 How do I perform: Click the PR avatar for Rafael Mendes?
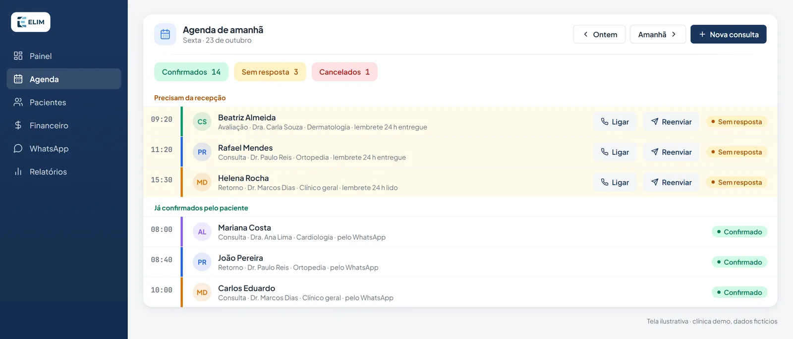pos(202,152)
